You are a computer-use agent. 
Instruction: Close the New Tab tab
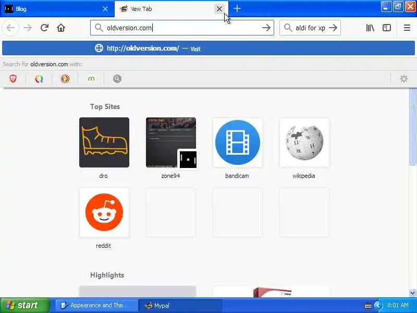click(219, 9)
